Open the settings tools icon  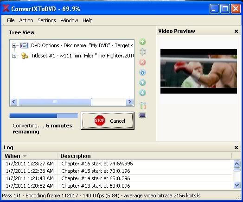coord(142,105)
